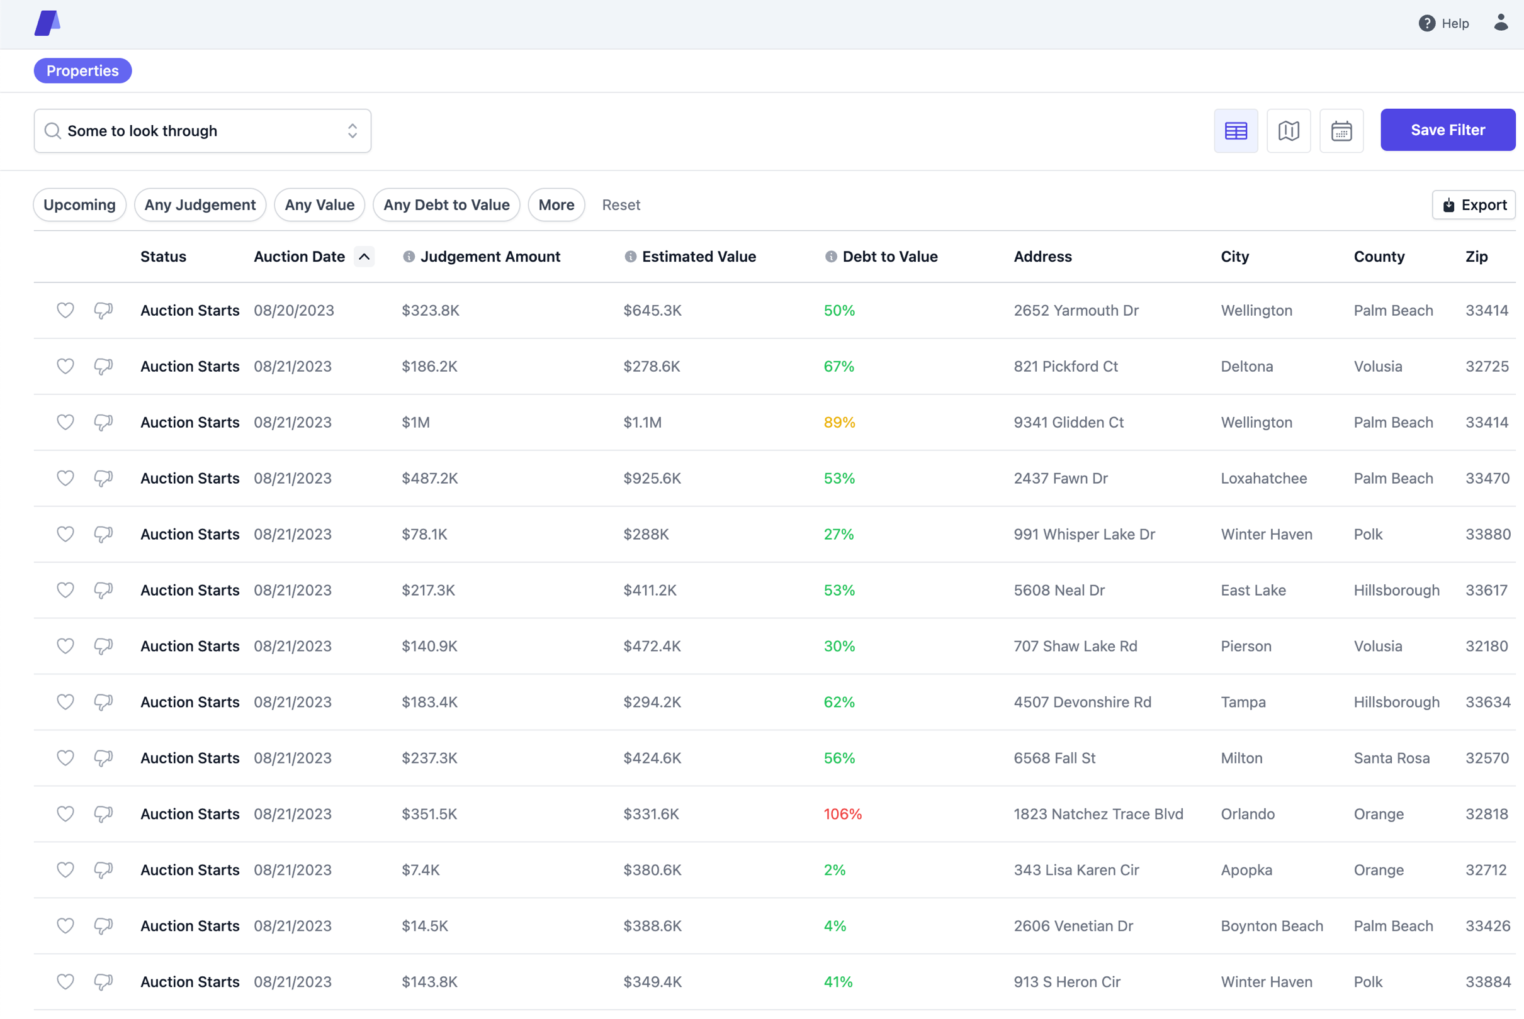Click the Estimated Value info icon
The width and height of the screenshot is (1524, 1019).
click(630, 257)
